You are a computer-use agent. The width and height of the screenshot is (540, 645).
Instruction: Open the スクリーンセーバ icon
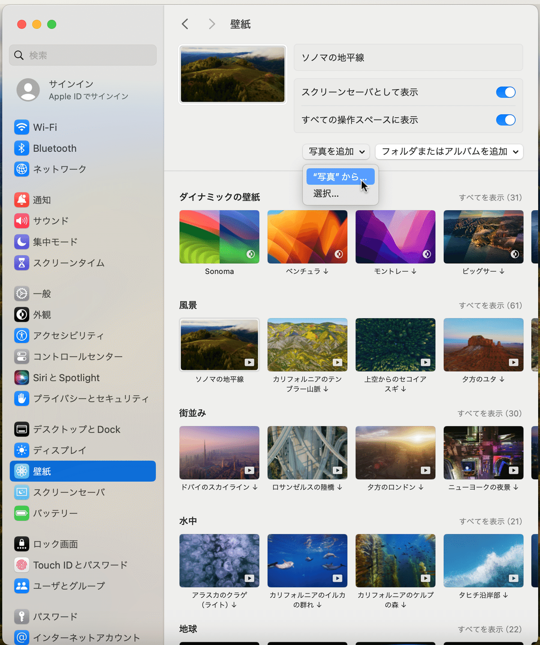pyautogui.click(x=22, y=492)
